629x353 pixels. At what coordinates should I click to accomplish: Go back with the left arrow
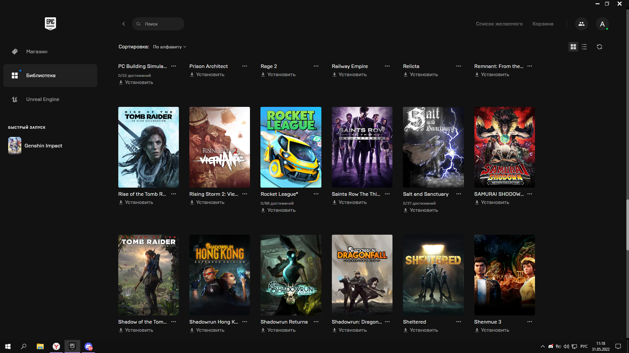(x=124, y=24)
